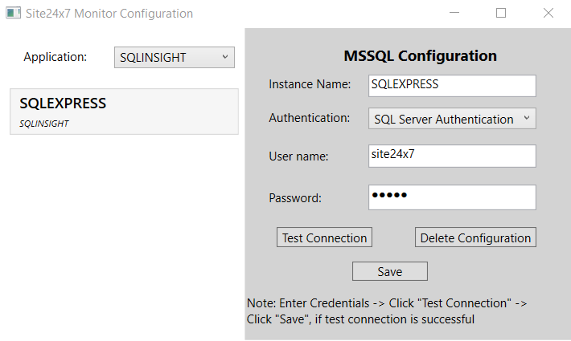
Task: Click the Password: label
Action: 295,198
